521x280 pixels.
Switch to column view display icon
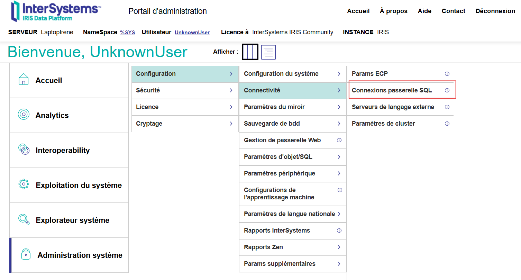pyautogui.click(x=250, y=52)
